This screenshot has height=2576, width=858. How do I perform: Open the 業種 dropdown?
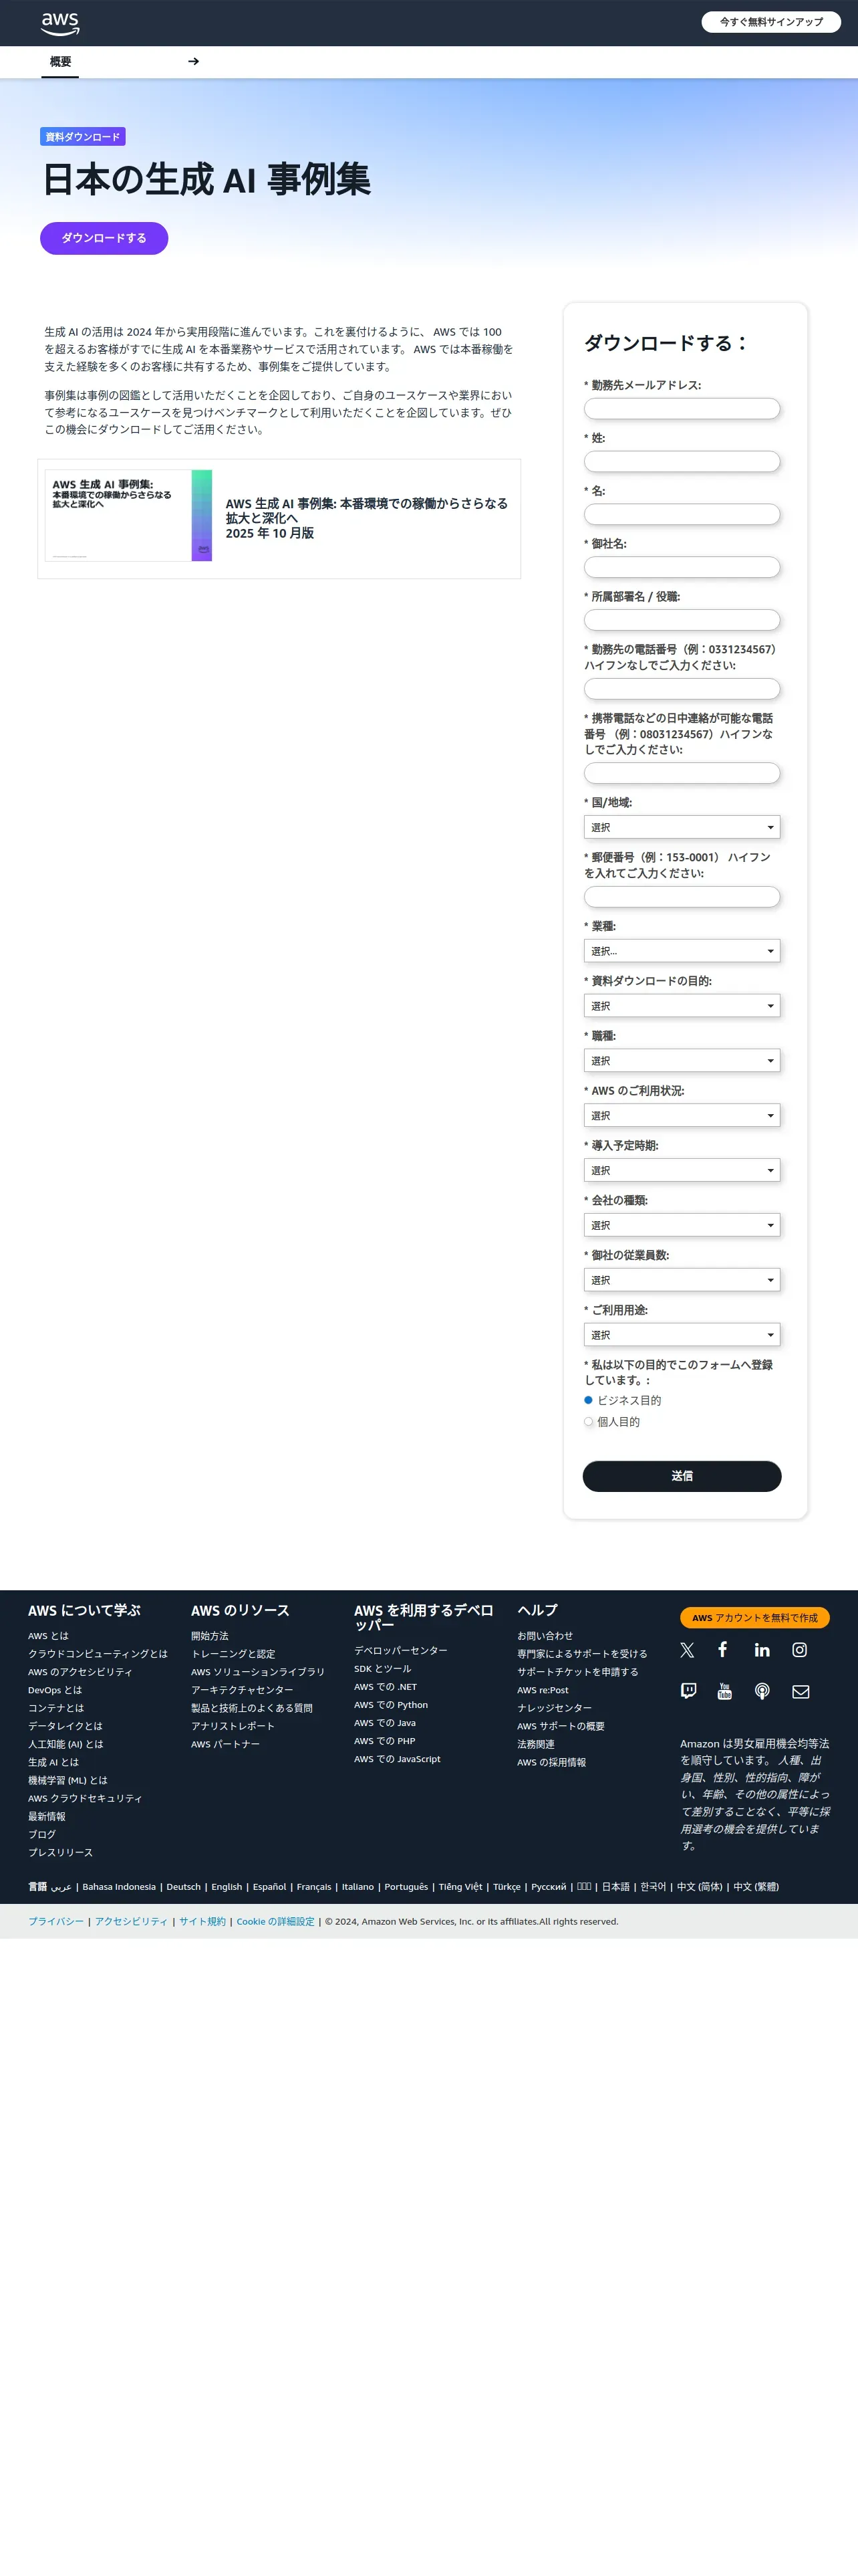click(x=682, y=951)
